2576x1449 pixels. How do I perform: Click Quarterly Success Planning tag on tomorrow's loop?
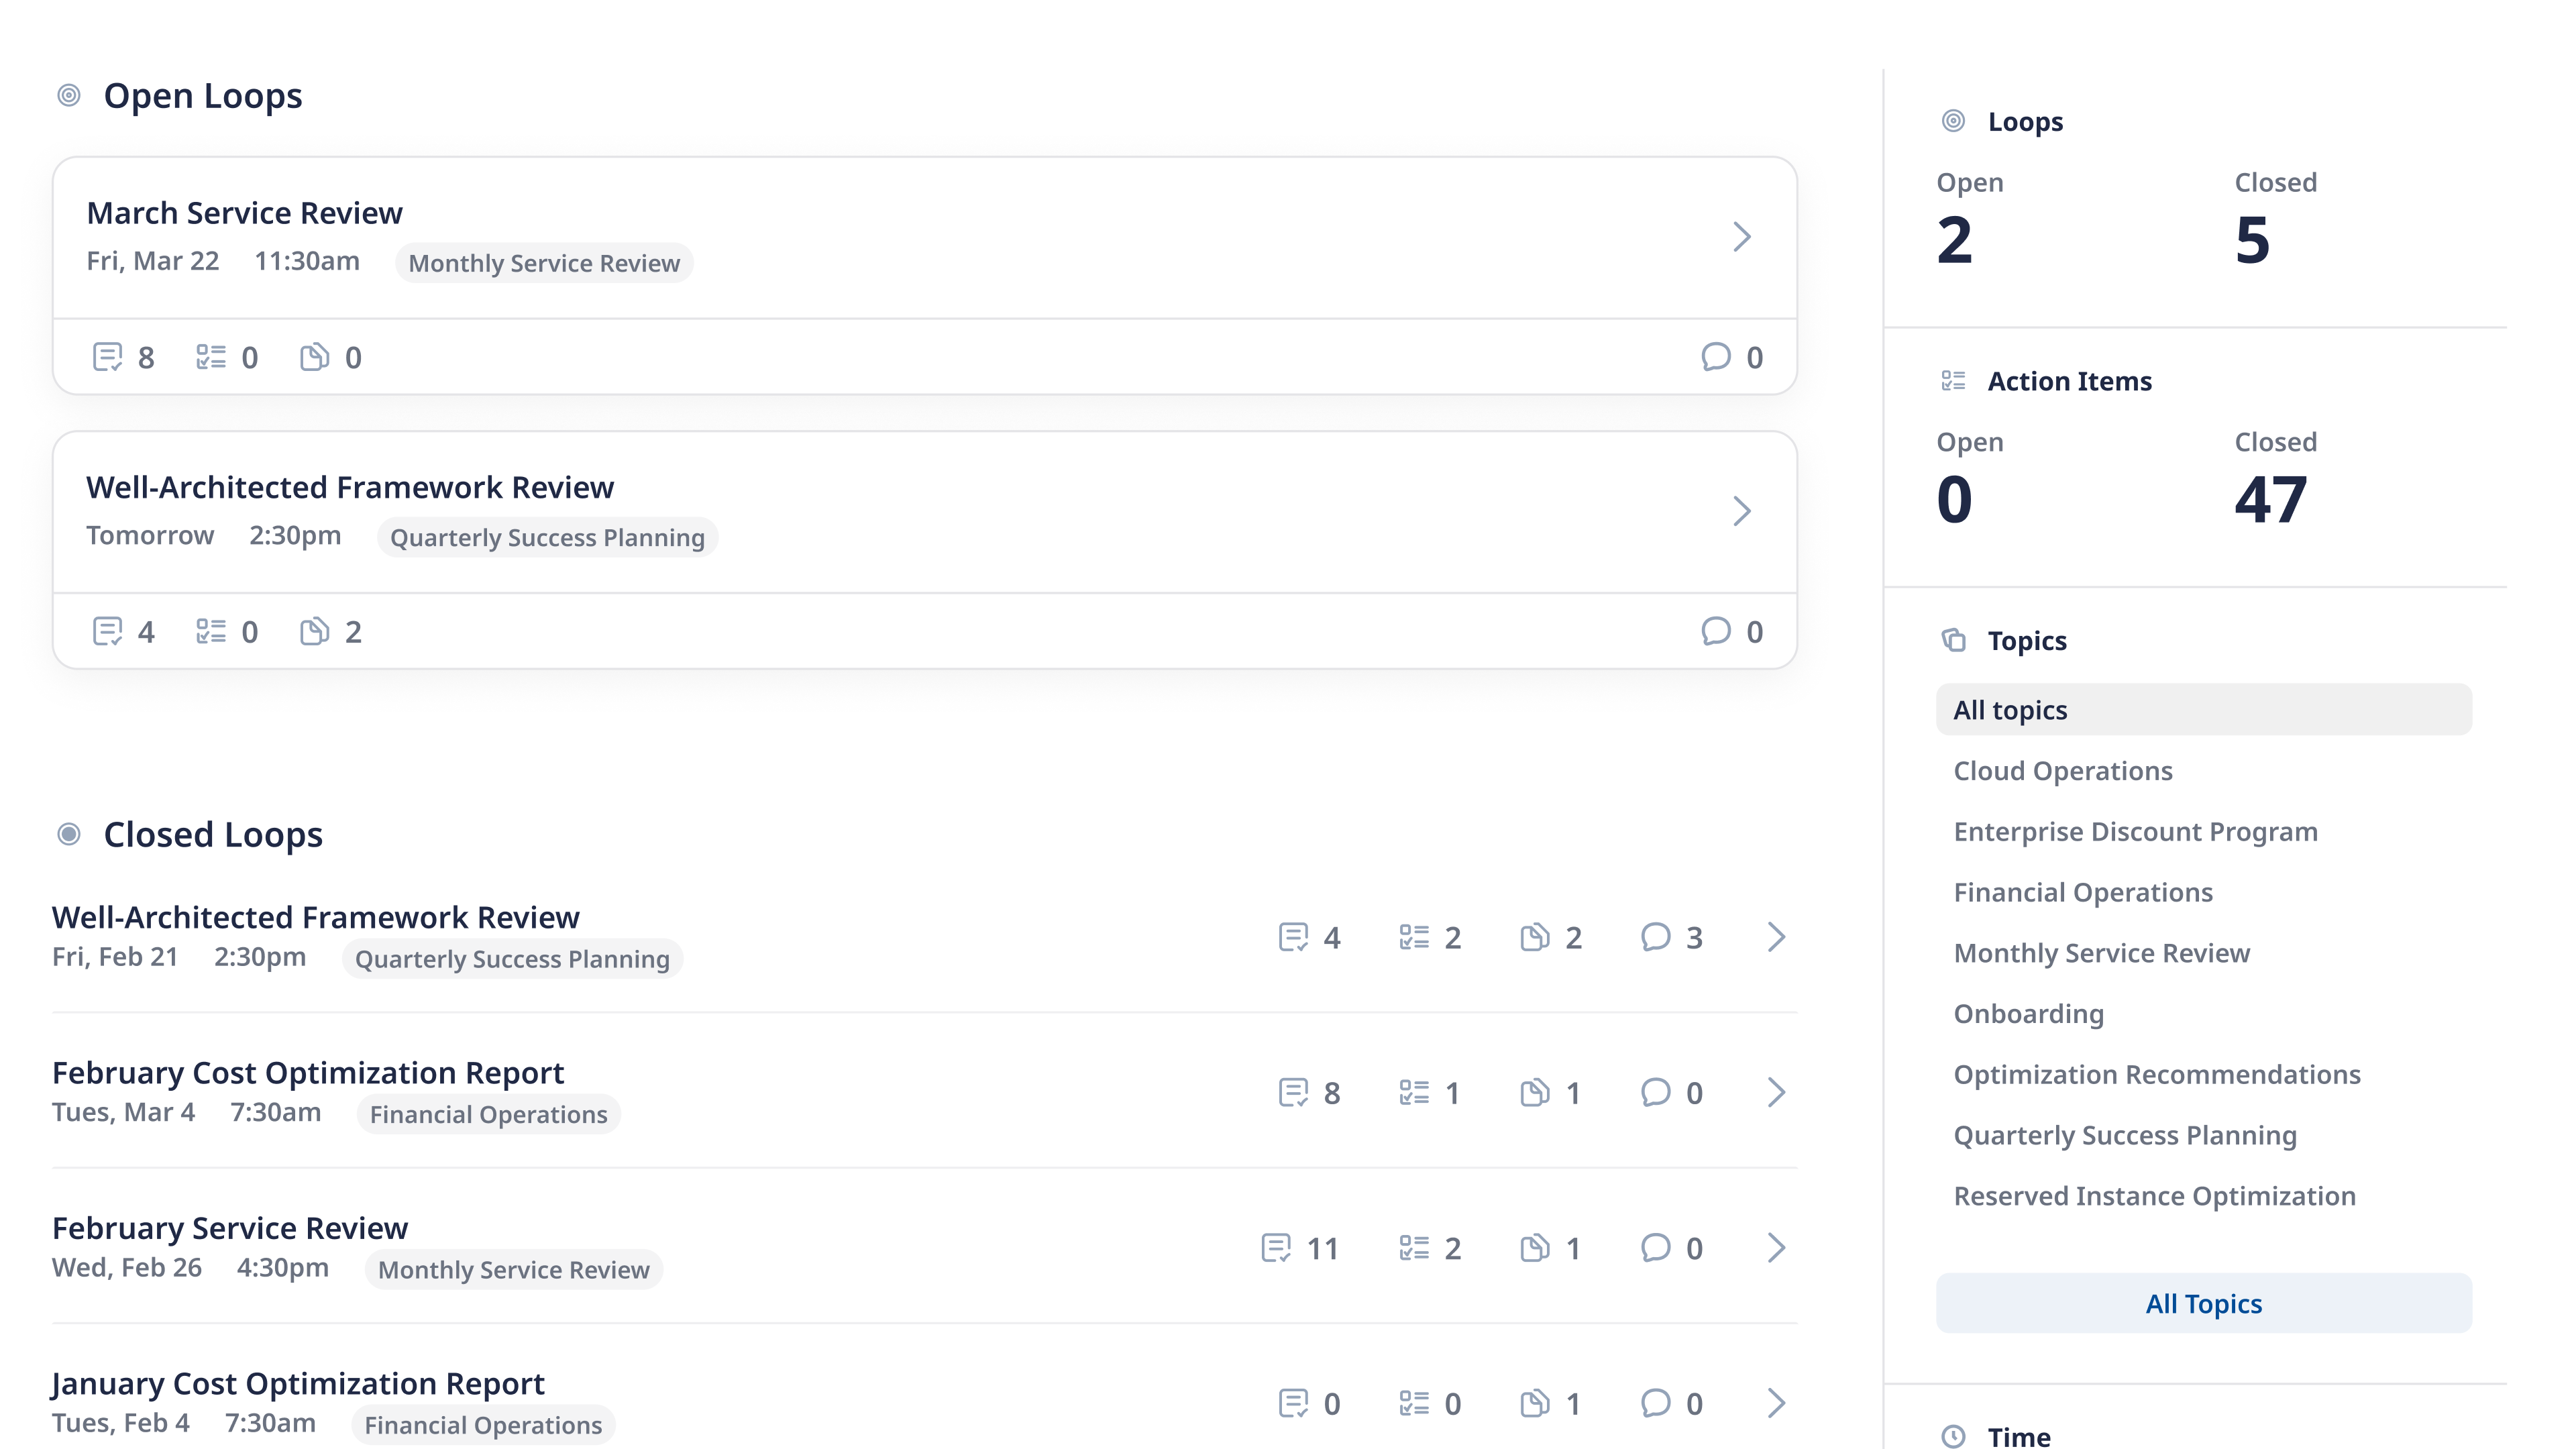547,538
